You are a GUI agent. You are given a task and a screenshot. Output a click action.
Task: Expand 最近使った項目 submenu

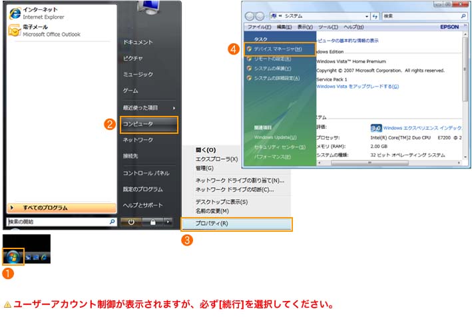coord(148,107)
